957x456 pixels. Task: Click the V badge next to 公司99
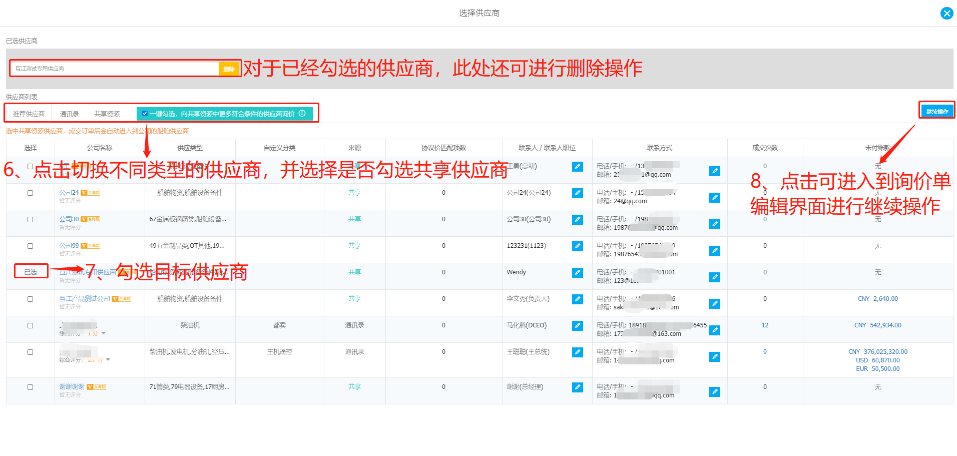(x=91, y=246)
